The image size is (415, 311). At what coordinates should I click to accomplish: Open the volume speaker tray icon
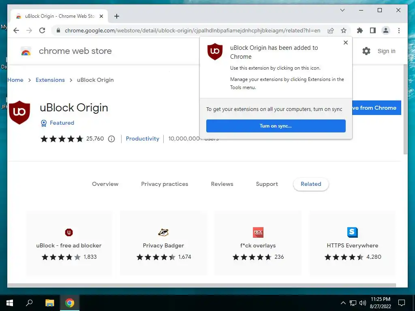[363, 303]
